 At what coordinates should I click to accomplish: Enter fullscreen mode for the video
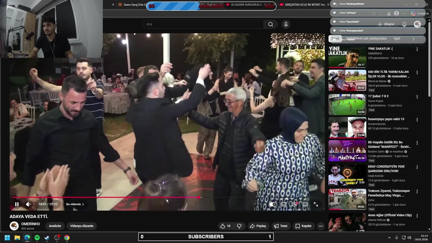pos(316,204)
